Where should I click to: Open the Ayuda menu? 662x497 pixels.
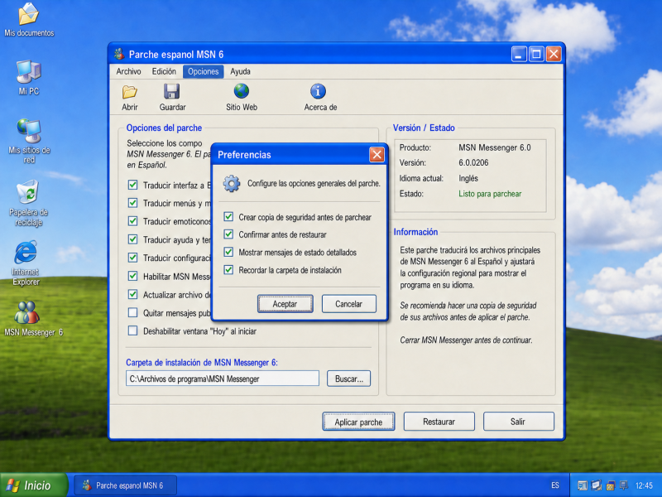point(240,71)
